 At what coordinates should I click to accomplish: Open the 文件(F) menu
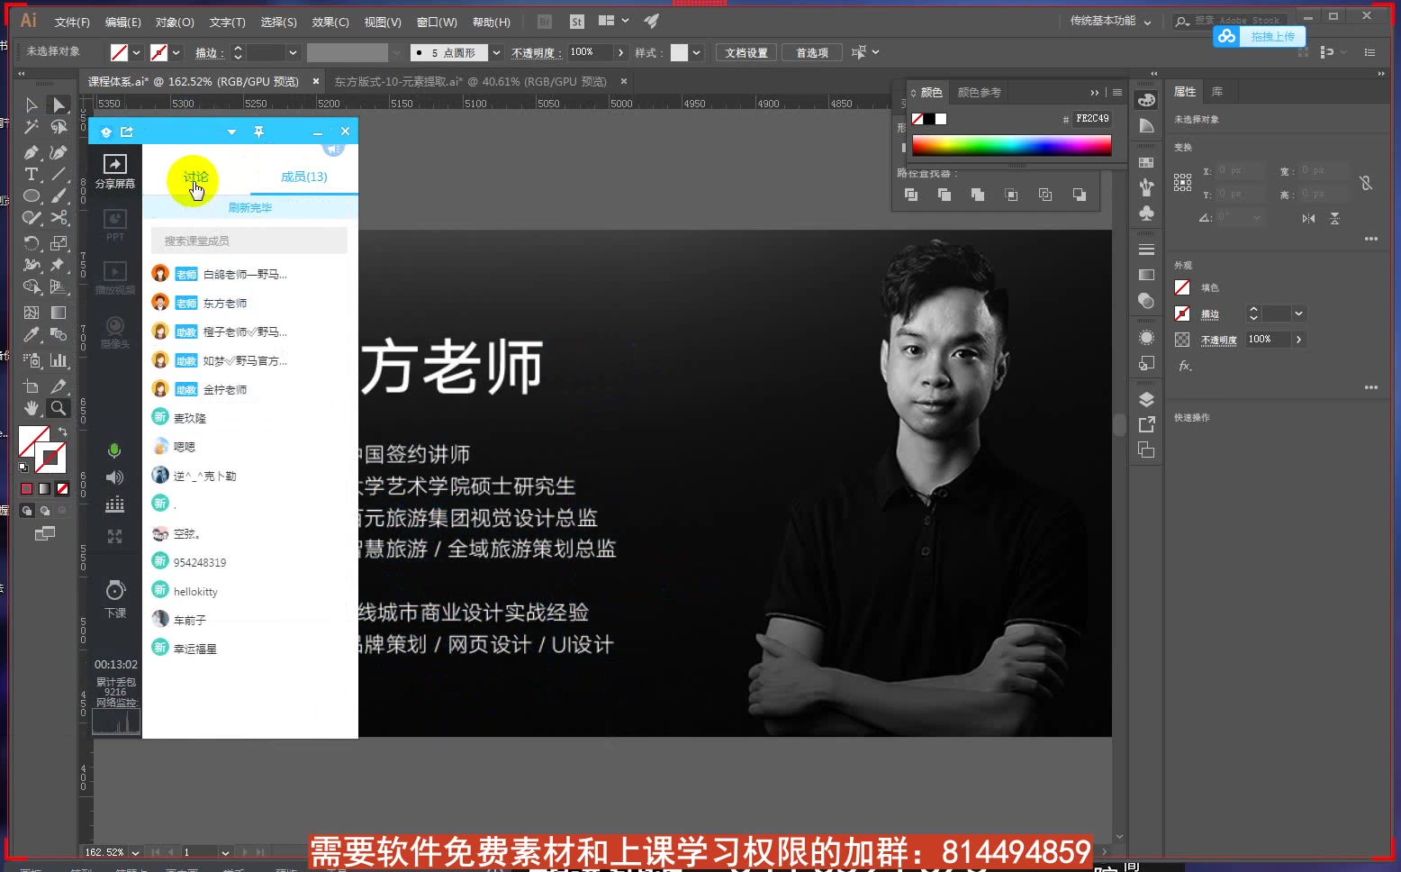pos(71,22)
